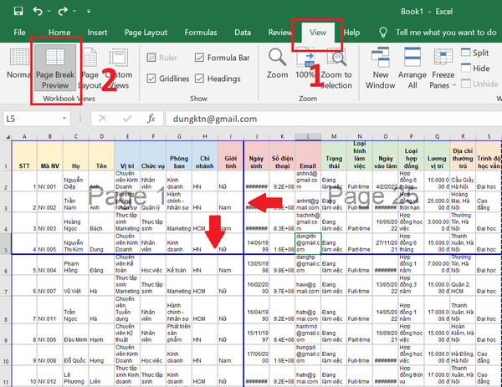Select row 5 header
The image size is (502, 387).
(x=6, y=244)
